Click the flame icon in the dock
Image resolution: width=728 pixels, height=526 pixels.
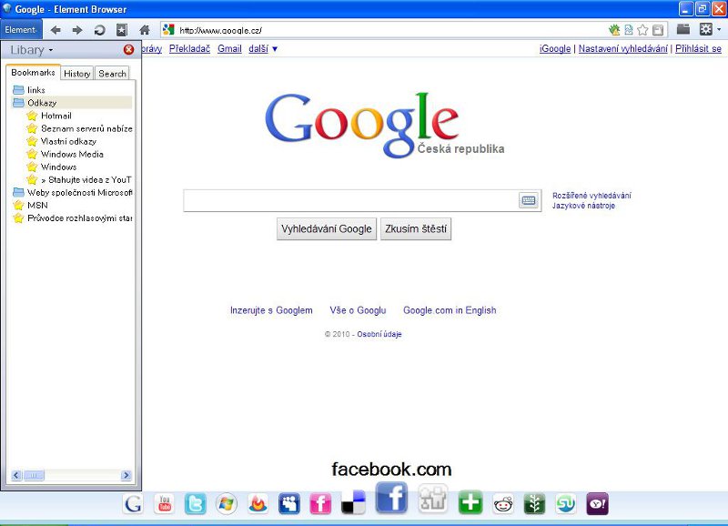click(258, 504)
